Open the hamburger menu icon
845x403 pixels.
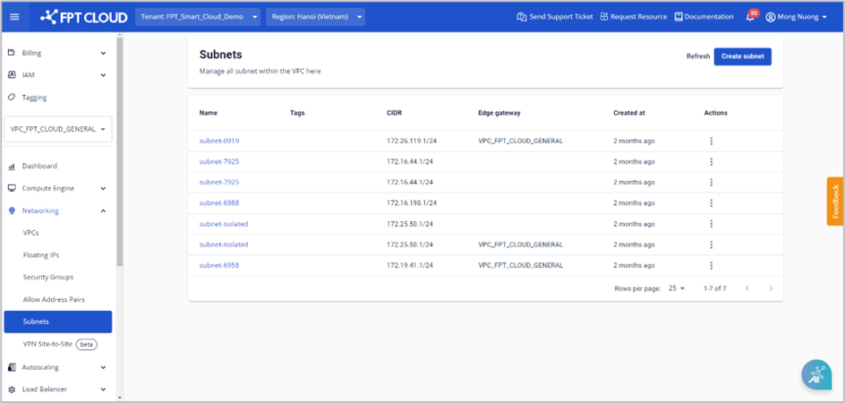coord(14,16)
